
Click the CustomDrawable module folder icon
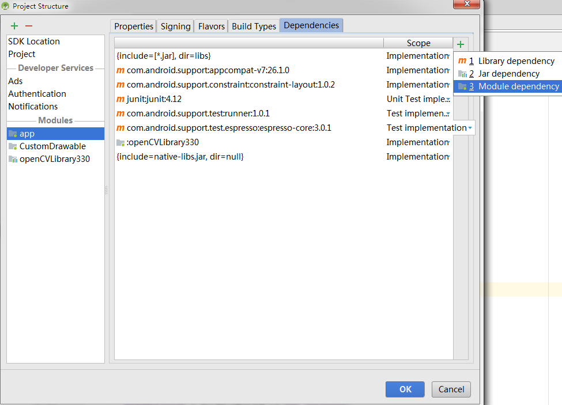coord(12,146)
